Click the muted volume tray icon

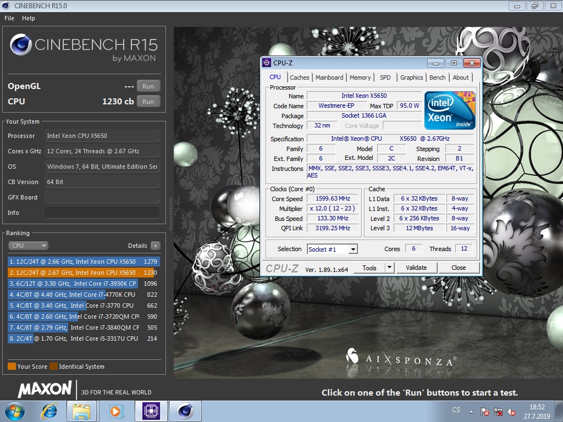(x=511, y=411)
